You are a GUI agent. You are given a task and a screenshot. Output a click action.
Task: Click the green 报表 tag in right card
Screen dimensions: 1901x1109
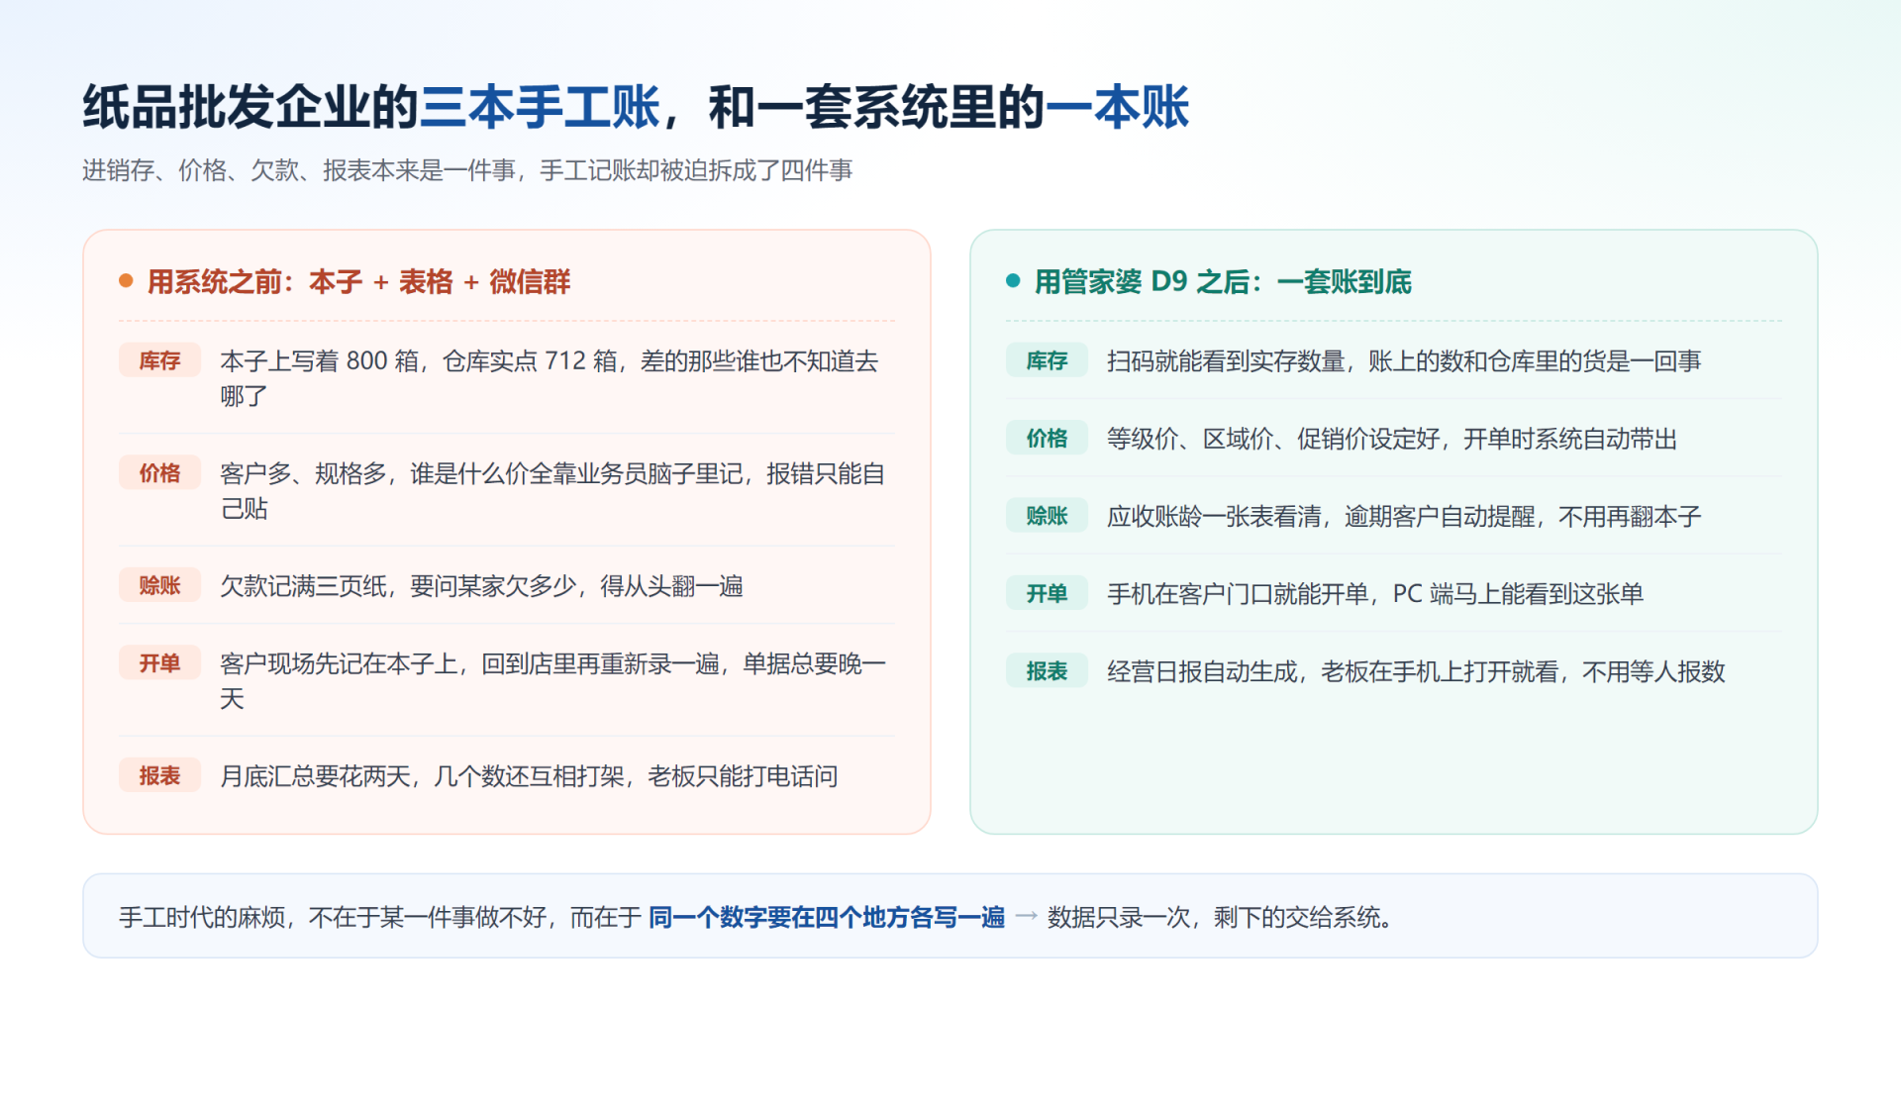point(1047,671)
